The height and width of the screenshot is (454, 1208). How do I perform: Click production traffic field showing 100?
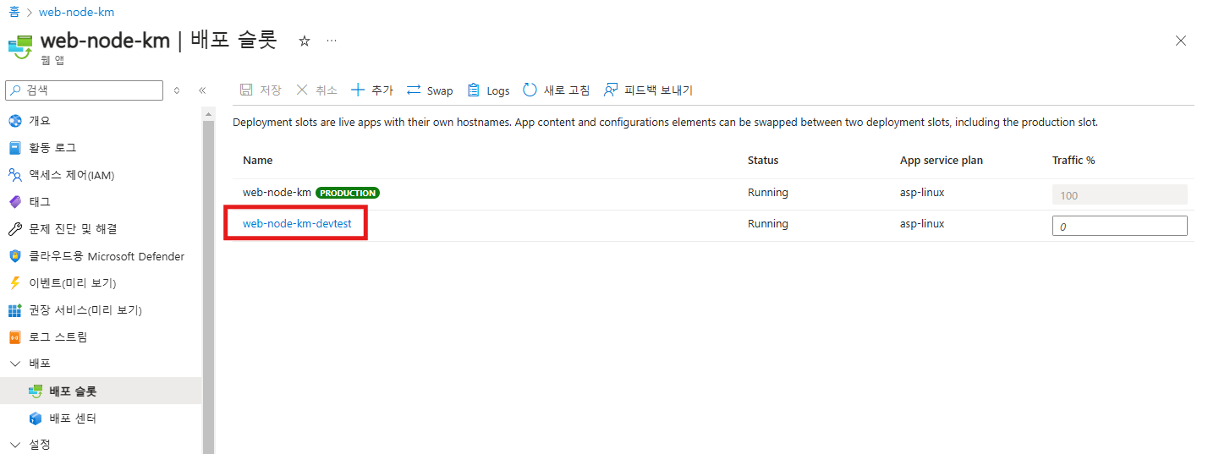1120,195
